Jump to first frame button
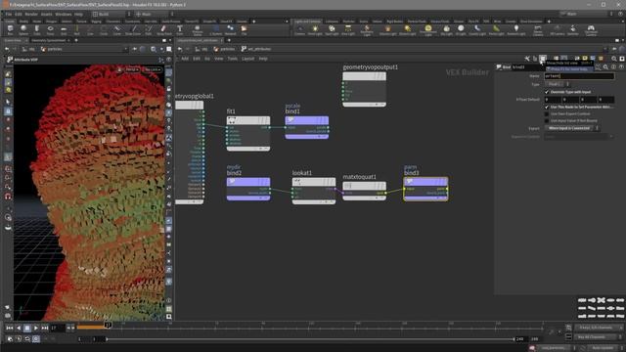Viewport: 626px width, 352px height. [10, 329]
